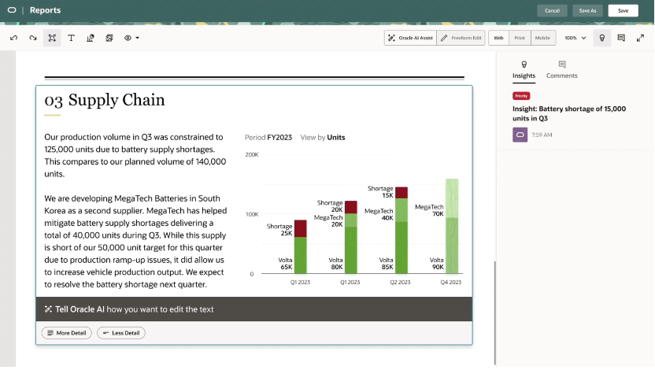Expand editor to full screen
655x370 pixels.
[x=640, y=38]
